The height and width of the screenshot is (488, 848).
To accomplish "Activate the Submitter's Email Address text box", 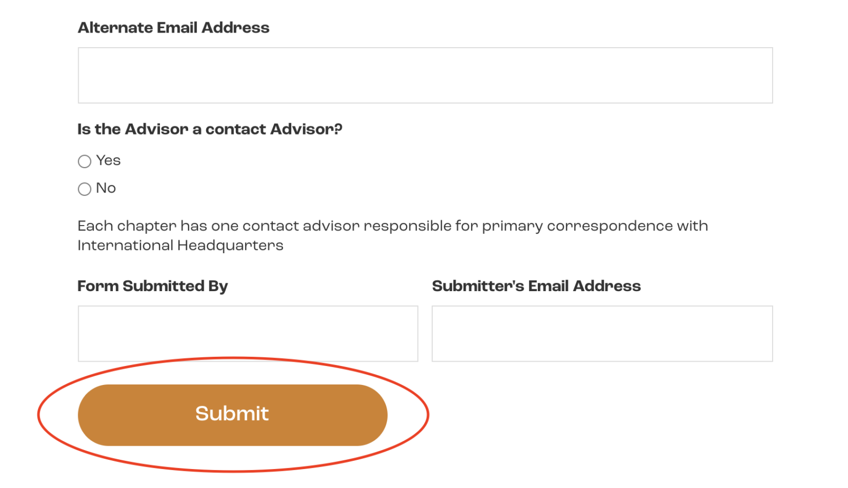I will pos(602,333).
